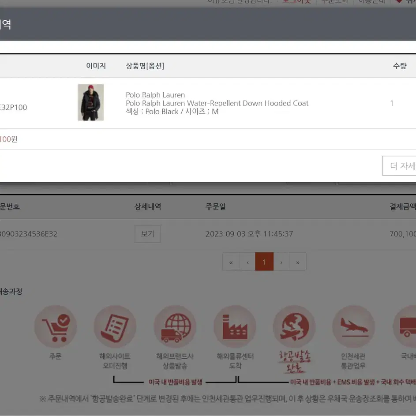The height and width of the screenshot is (416, 416).
Task: Go to previous page with ‹ button
Action: click(247, 262)
